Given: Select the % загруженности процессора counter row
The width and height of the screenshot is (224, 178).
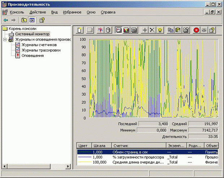Looking at the screenshot, I should (x=138, y=157).
